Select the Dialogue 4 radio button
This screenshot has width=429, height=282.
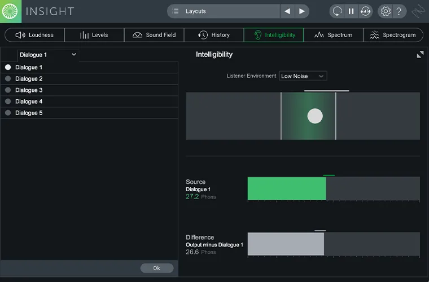click(x=8, y=102)
